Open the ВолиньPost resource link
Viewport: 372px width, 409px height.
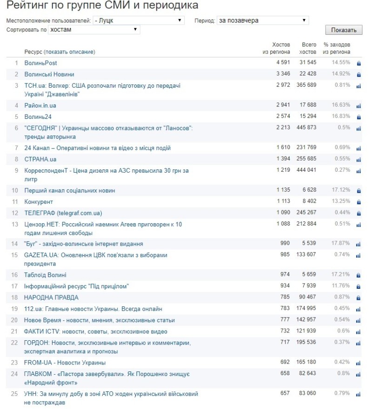click(x=41, y=63)
